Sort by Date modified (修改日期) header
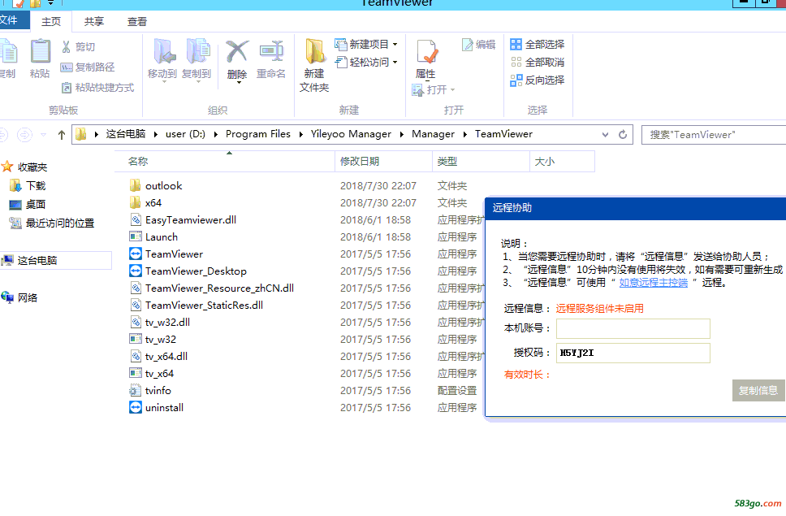This screenshot has width=786, height=516. 383,162
